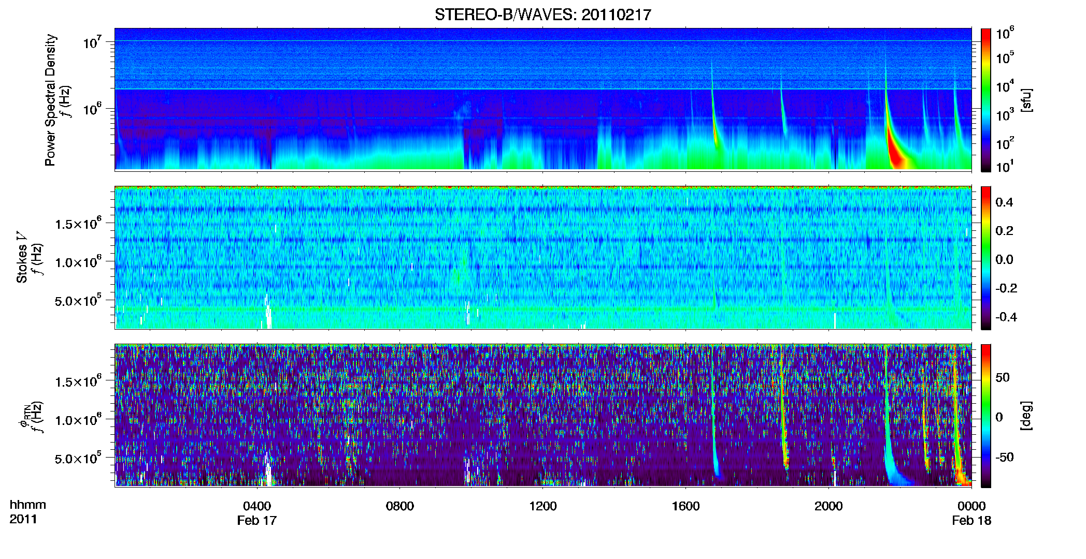Screen dimensions: 1086x559
Task: Click the 2011 year label
Action: 23,519
